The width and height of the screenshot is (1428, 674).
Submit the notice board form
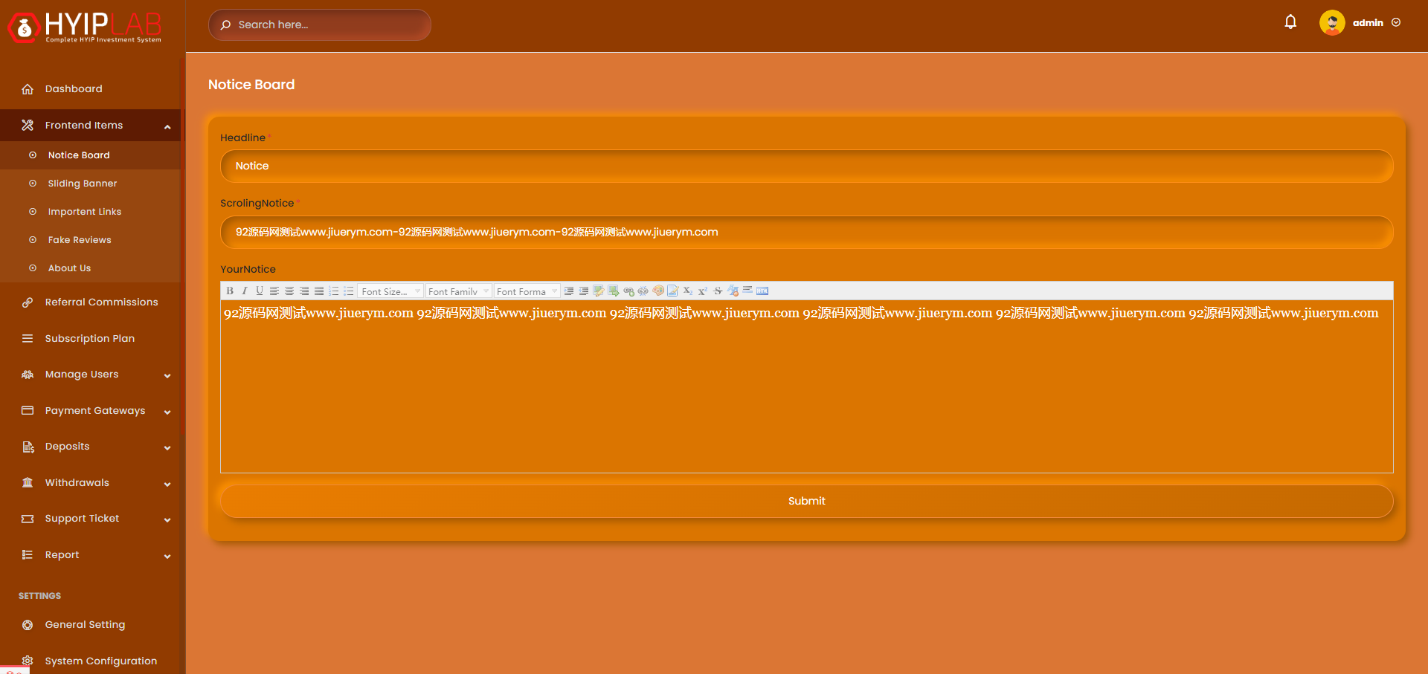807,502
